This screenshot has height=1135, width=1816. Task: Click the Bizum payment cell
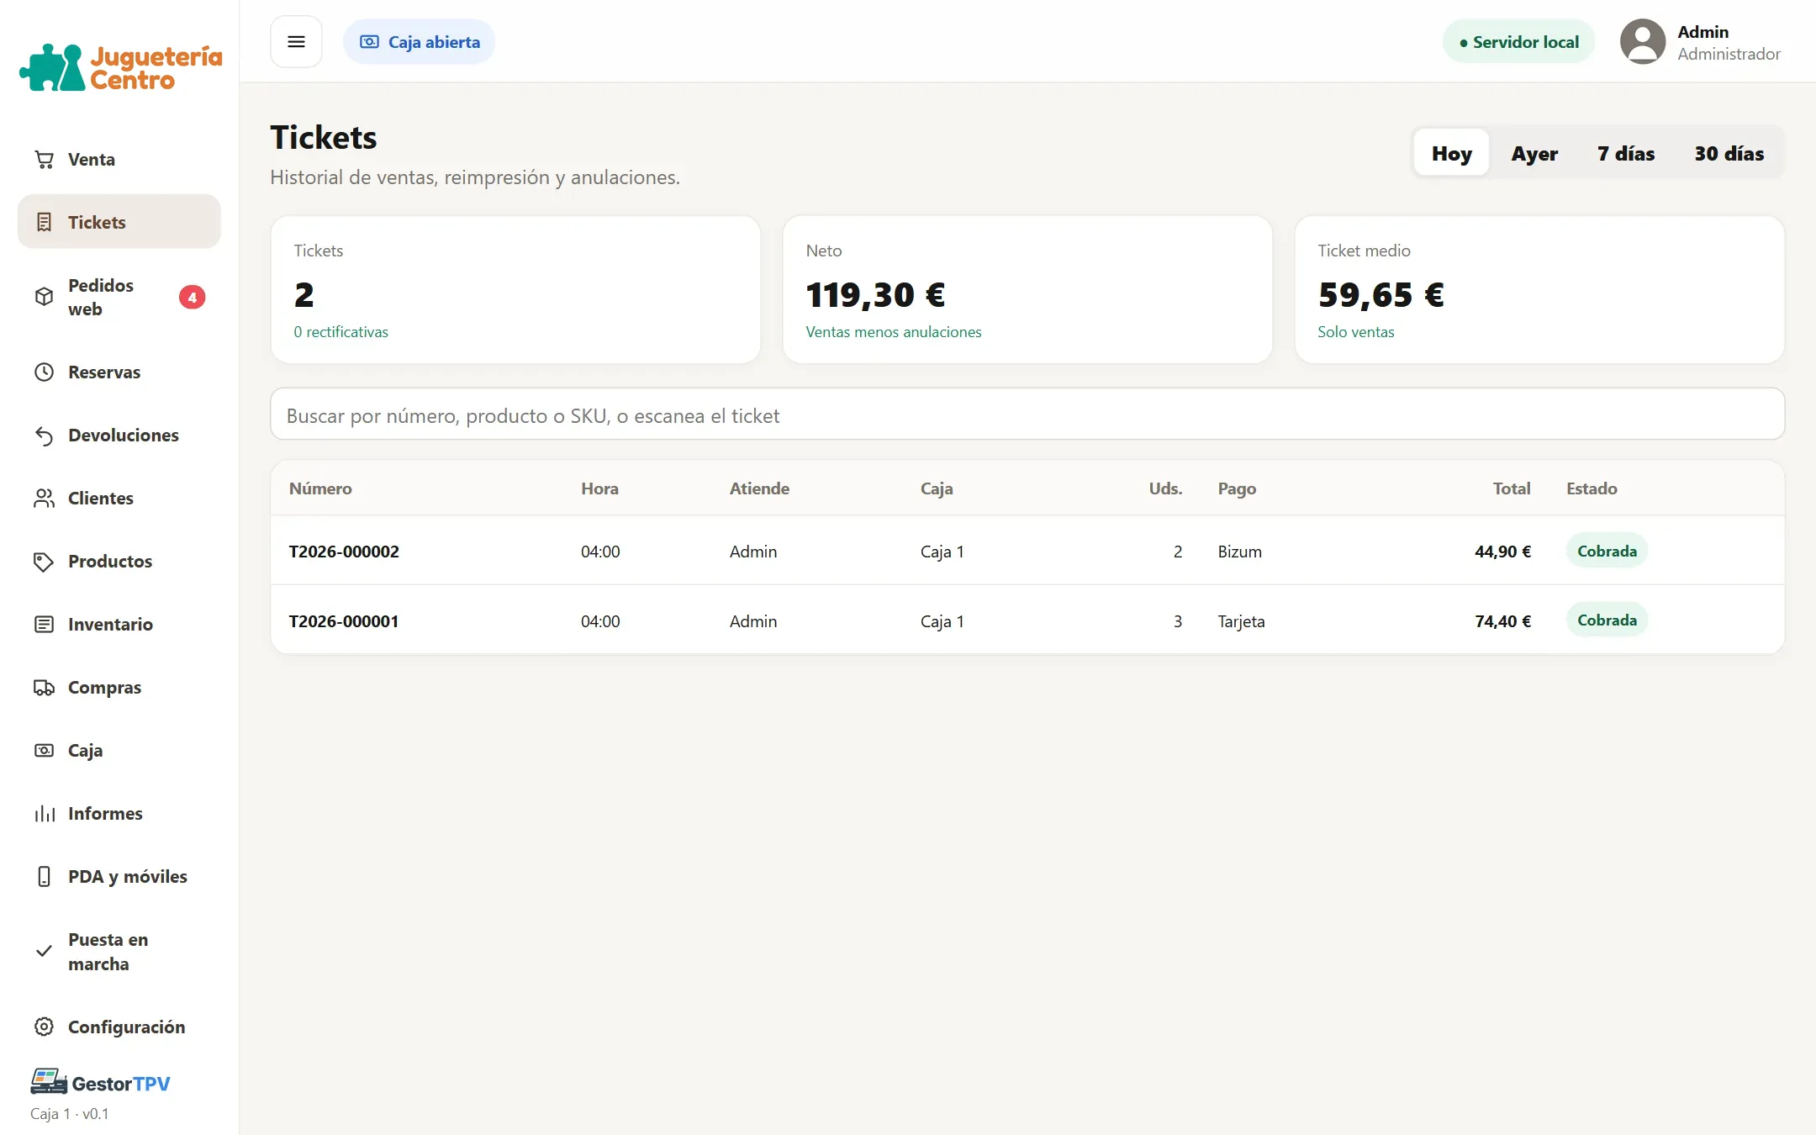coord(1239,552)
